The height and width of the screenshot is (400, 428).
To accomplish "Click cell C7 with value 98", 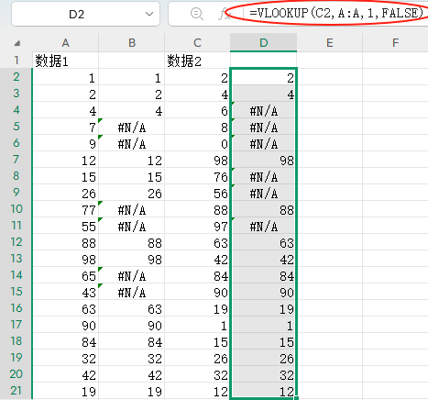I will 197,160.
